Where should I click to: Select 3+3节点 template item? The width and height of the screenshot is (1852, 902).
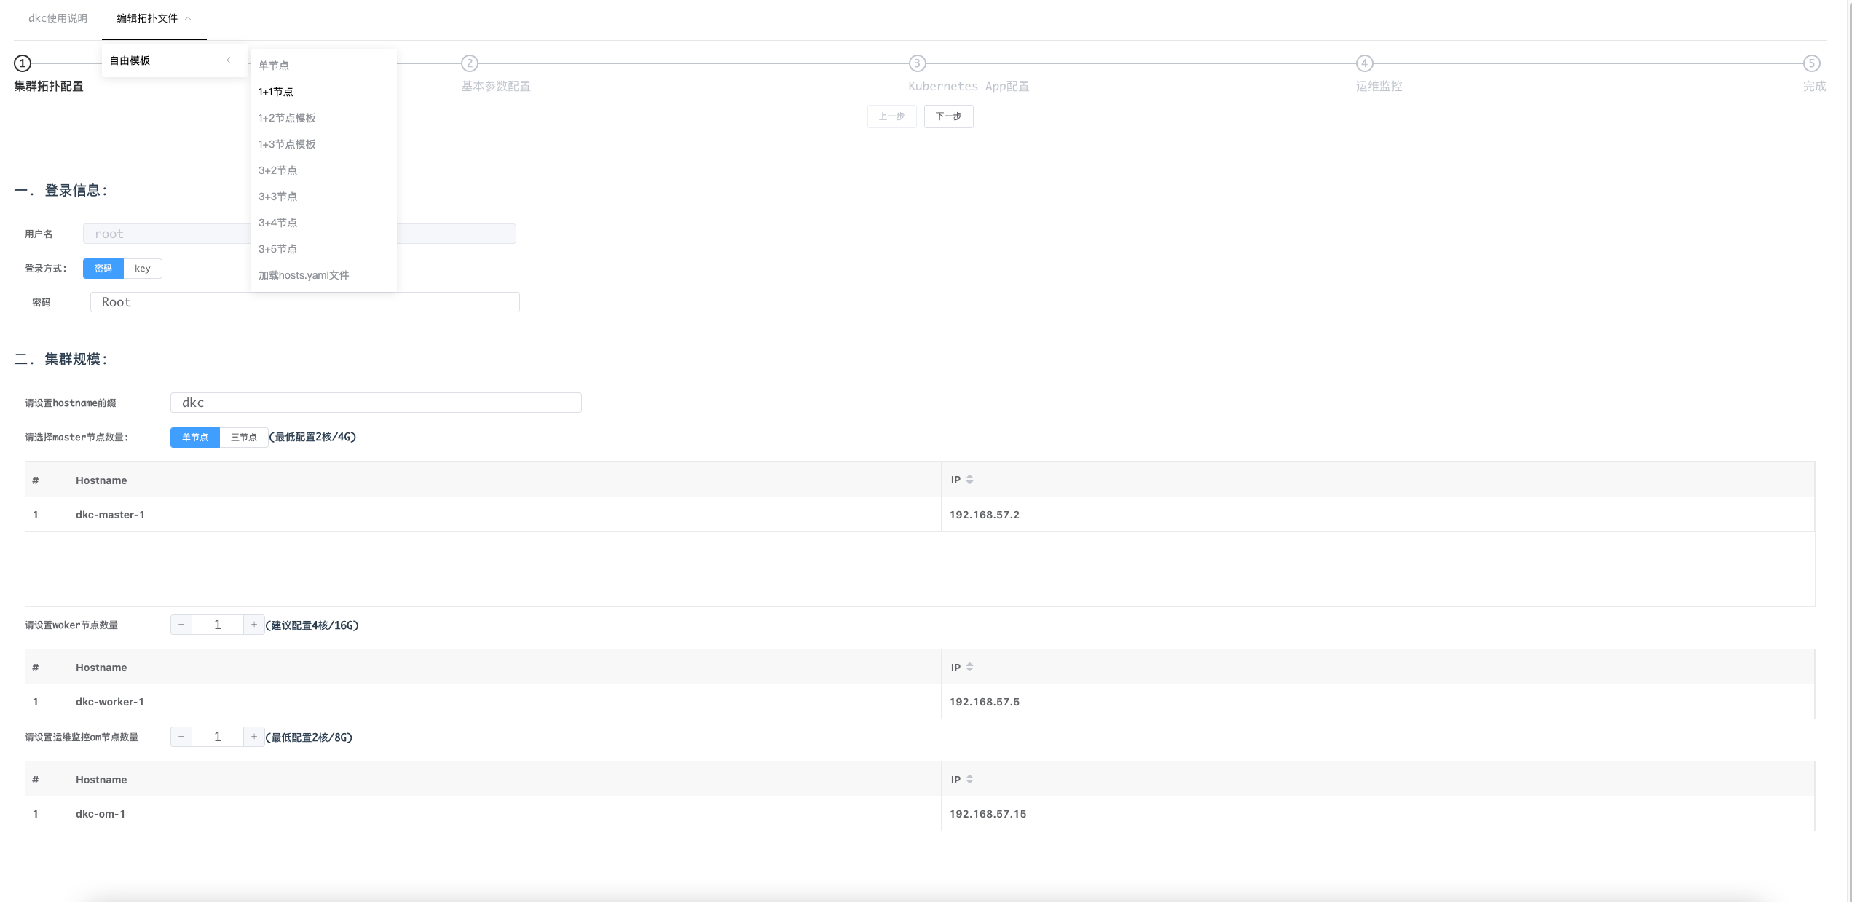coord(277,197)
